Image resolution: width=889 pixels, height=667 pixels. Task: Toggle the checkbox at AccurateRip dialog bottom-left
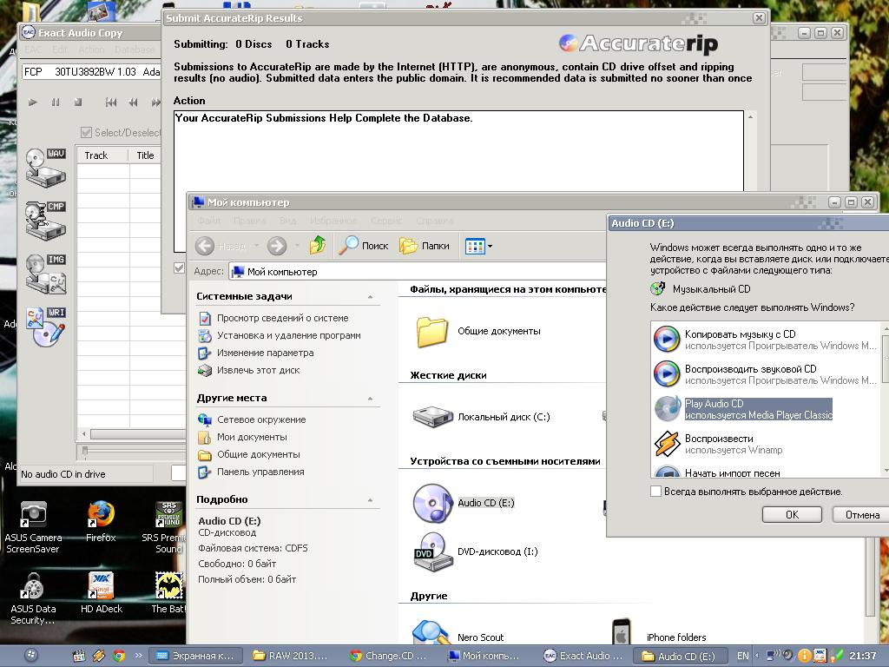[x=179, y=267]
